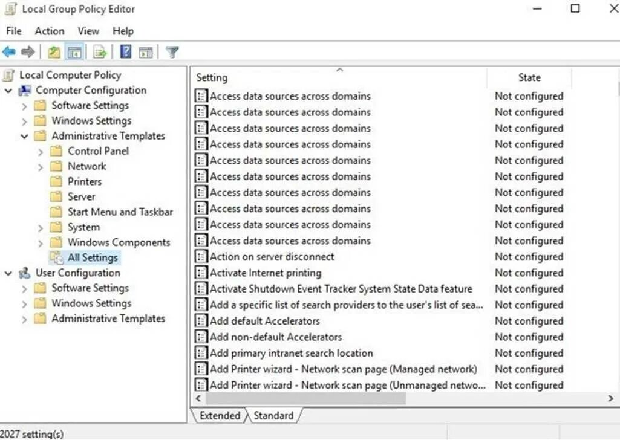Click the policy icon beside Activate Internet printing
This screenshot has height=440, width=620.
coord(201,273)
